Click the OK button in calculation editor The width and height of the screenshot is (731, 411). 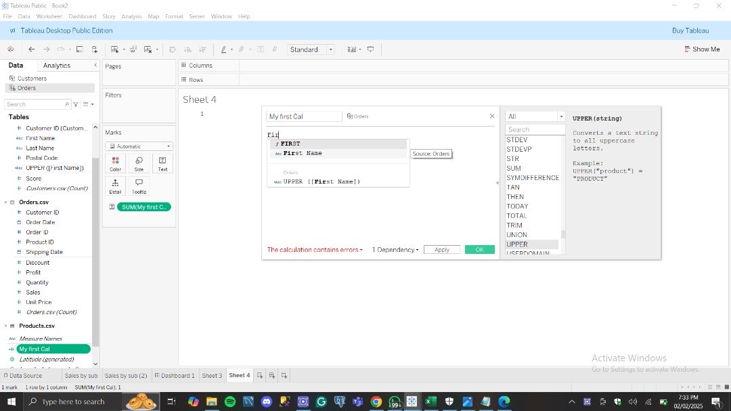pos(480,250)
